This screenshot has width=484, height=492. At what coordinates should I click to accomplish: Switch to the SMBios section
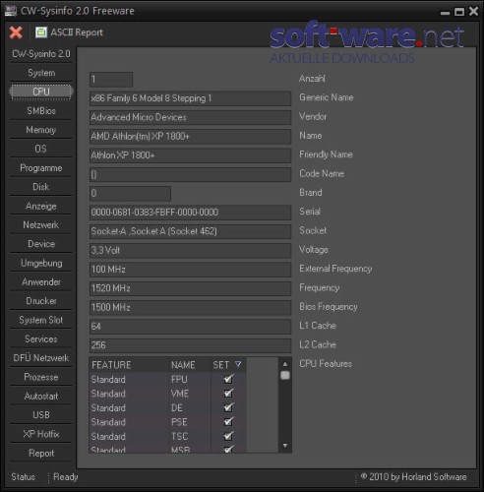coord(41,111)
